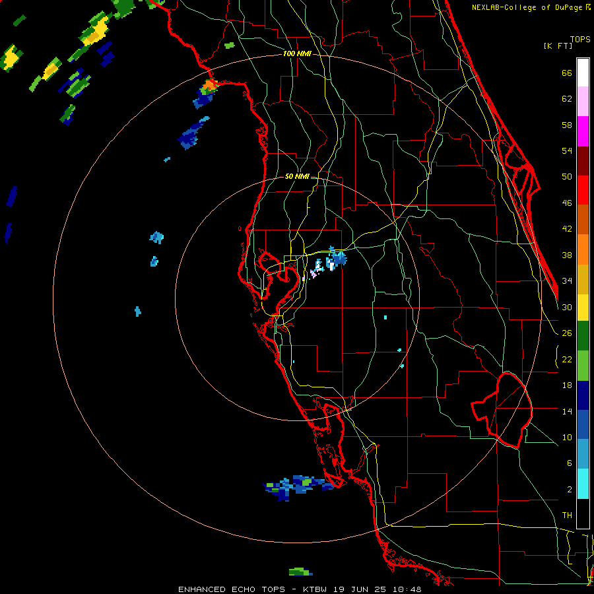
Task: Click the 50 value on the height legend
Action: coord(567,177)
